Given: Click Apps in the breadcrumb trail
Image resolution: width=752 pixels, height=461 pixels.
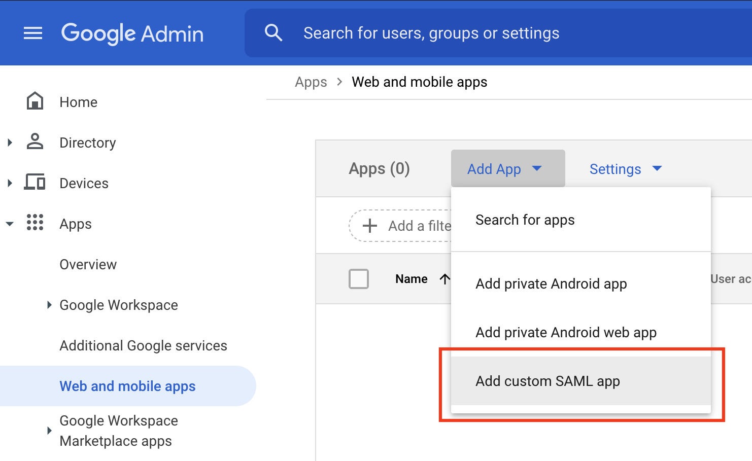Looking at the screenshot, I should click(x=311, y=82).
